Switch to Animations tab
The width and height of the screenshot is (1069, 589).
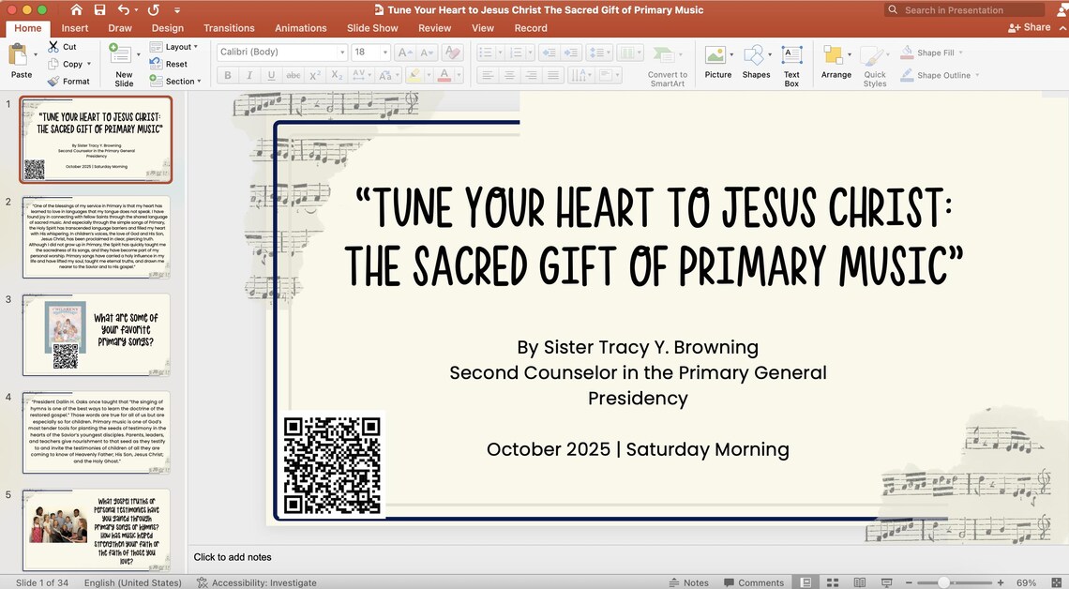pyautogui.click(x=301, y=28)
